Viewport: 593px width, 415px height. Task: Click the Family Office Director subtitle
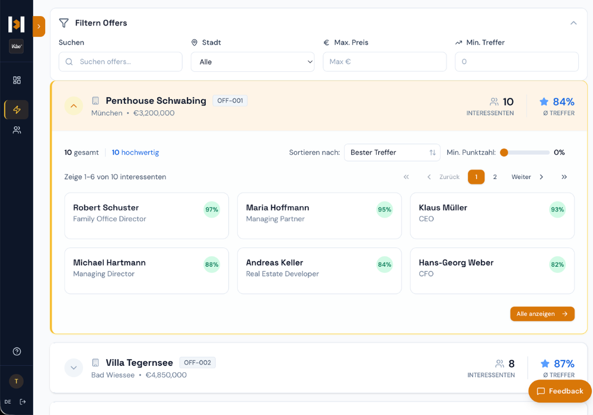110,219
